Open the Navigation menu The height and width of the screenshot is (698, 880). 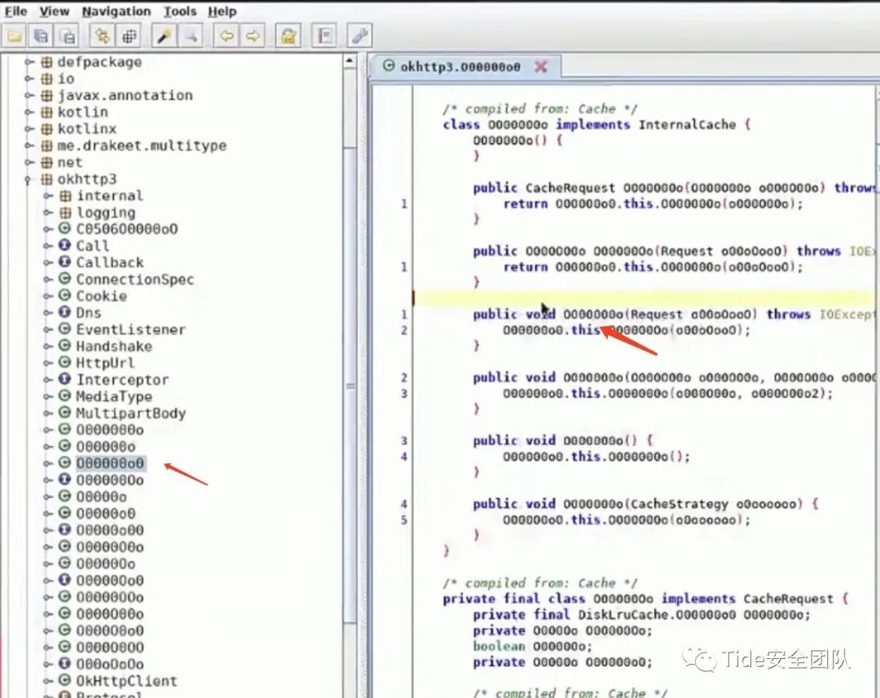[116, 11]
